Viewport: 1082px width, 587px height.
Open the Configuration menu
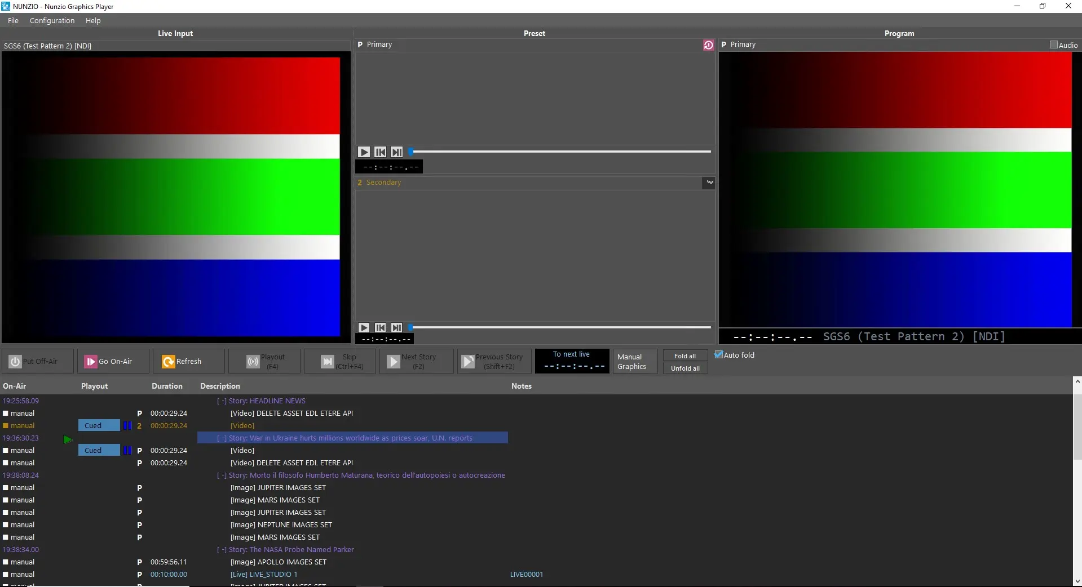[52, 21]
